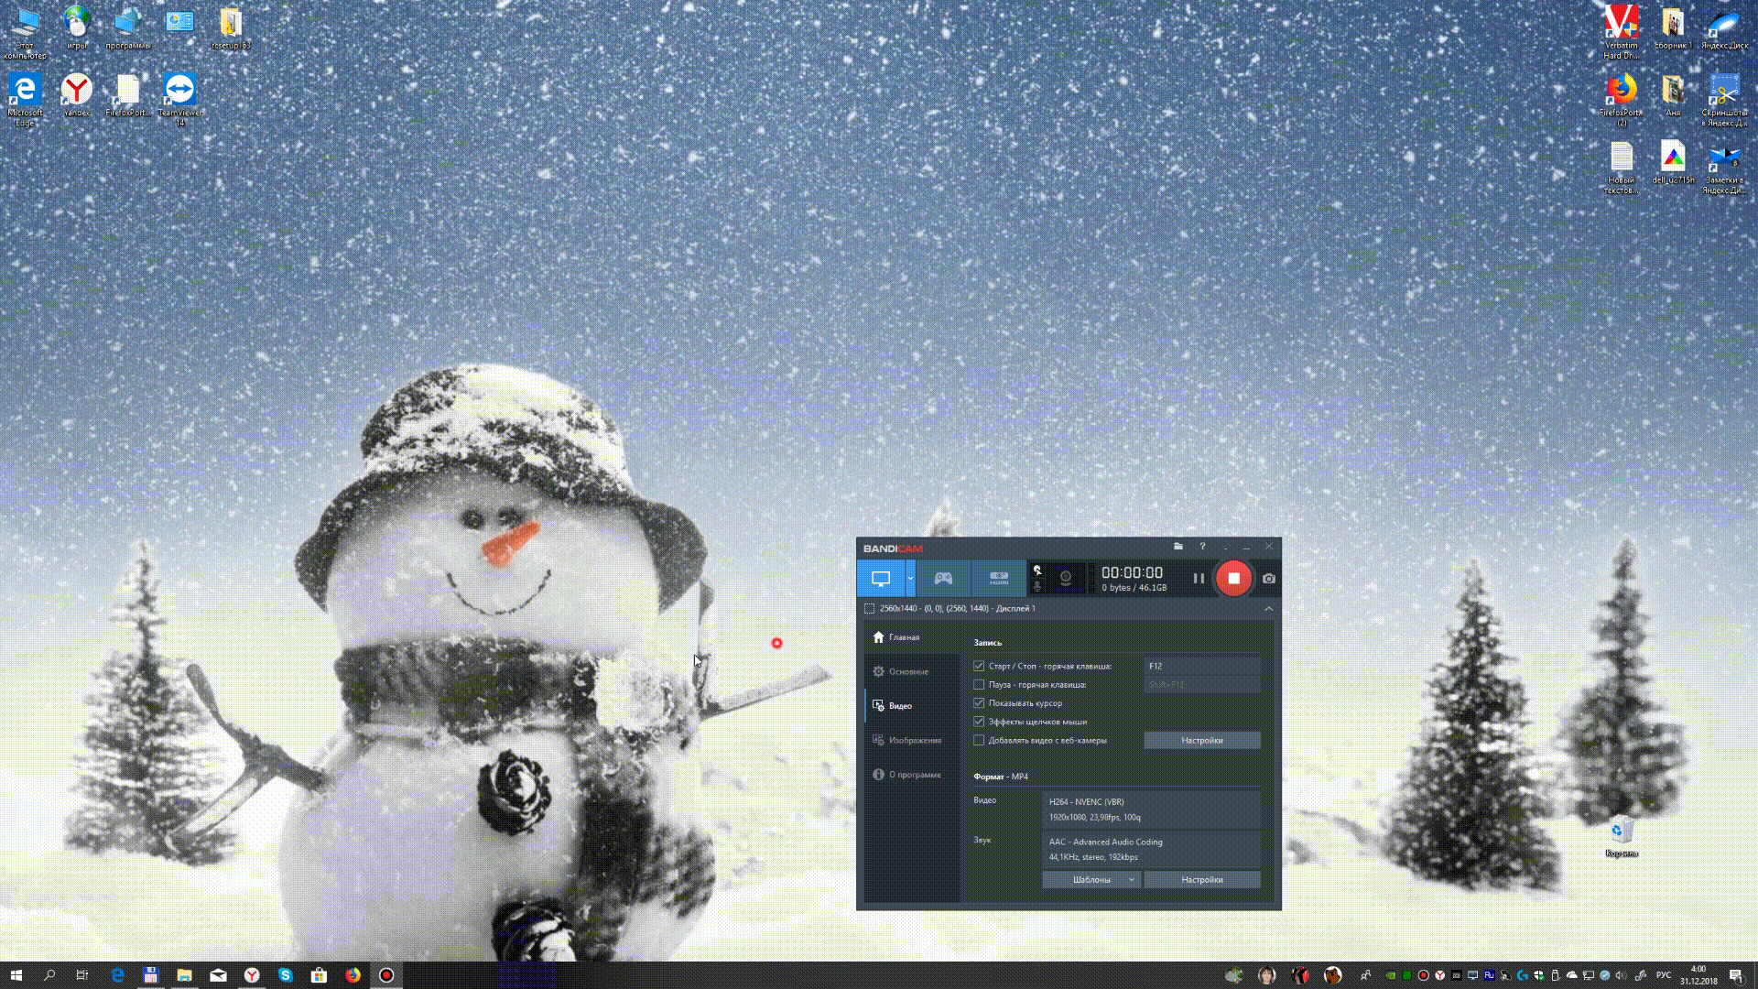Enable Пауза hotkey checkbox
This screenshot has height=989, width=1758.
tap(979, 685)
